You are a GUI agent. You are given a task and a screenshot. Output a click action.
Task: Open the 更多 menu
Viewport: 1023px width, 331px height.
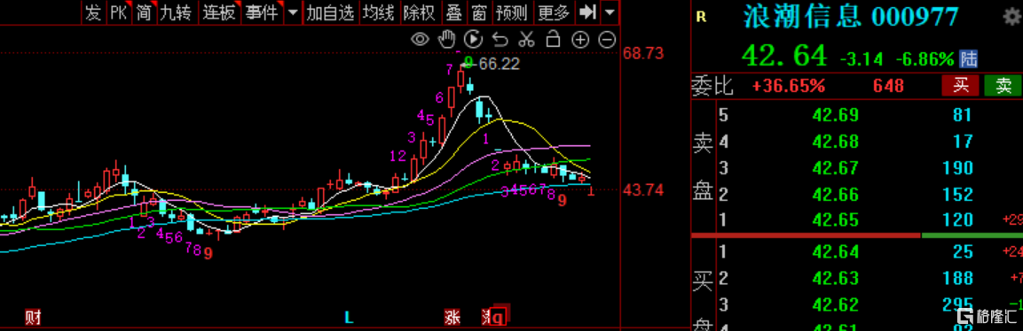pos(554,12)
